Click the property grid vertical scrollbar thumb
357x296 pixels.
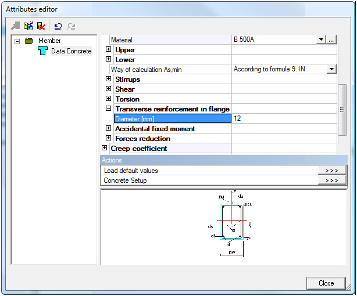coord(342,109)
